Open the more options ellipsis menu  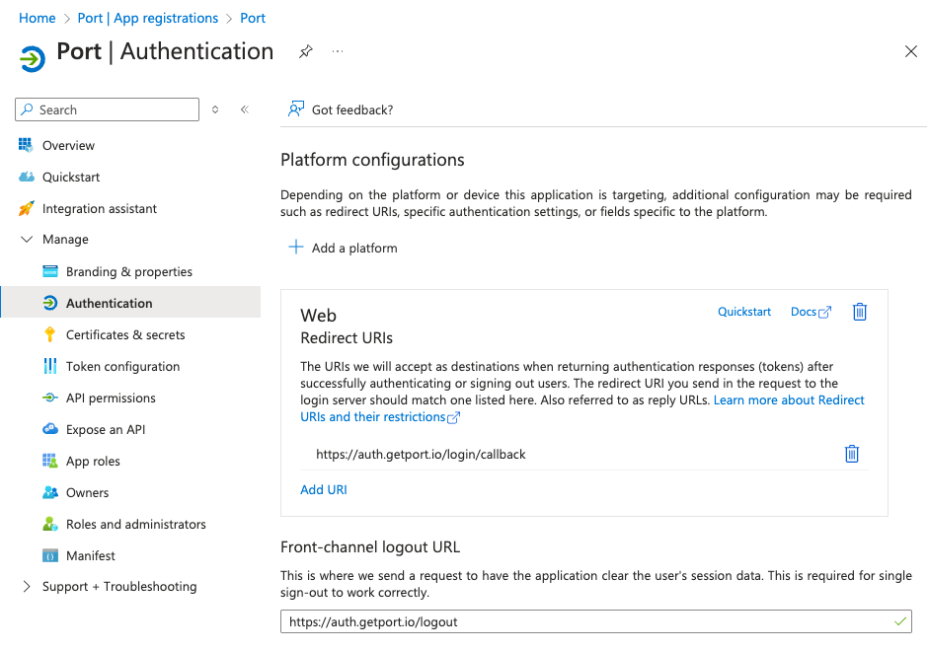338,52
